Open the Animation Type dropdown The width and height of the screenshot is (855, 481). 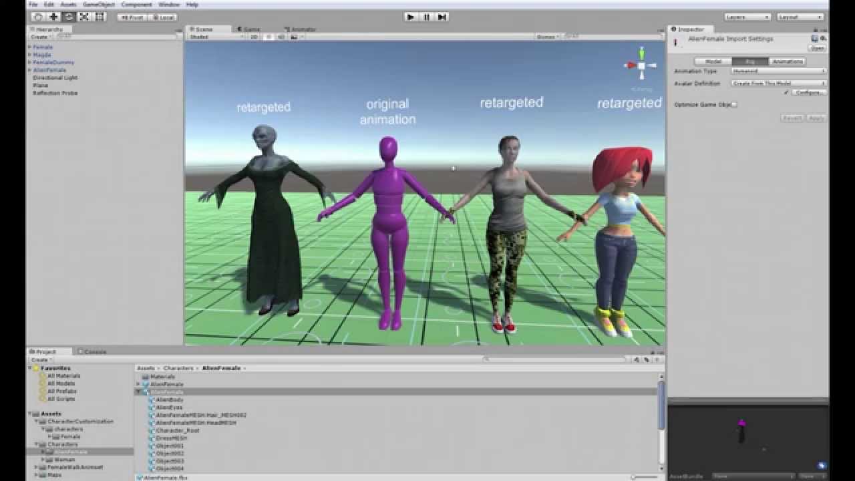(779, 71)
